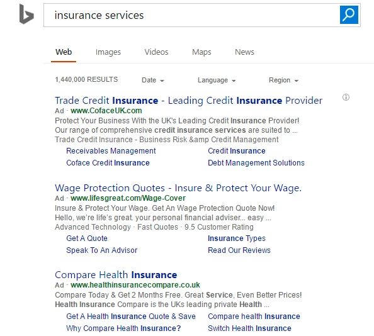Image resolution: width=374 pixels, height=336 pixels.
Task: Open the Get A Quote sitelink
Action: (87, 238)
